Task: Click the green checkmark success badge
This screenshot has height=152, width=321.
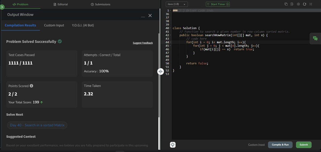Action: 60,41
